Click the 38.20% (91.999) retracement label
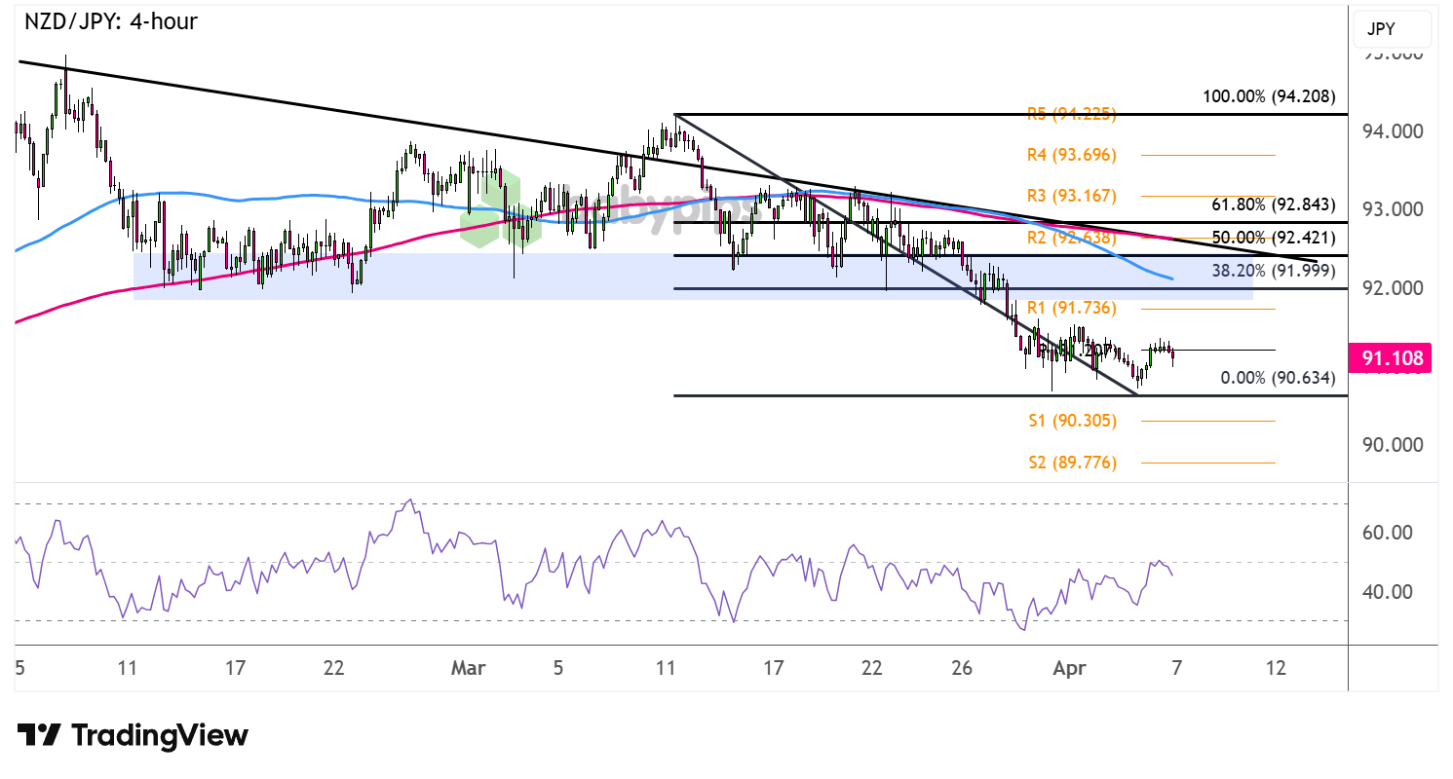 [1273, 274]
